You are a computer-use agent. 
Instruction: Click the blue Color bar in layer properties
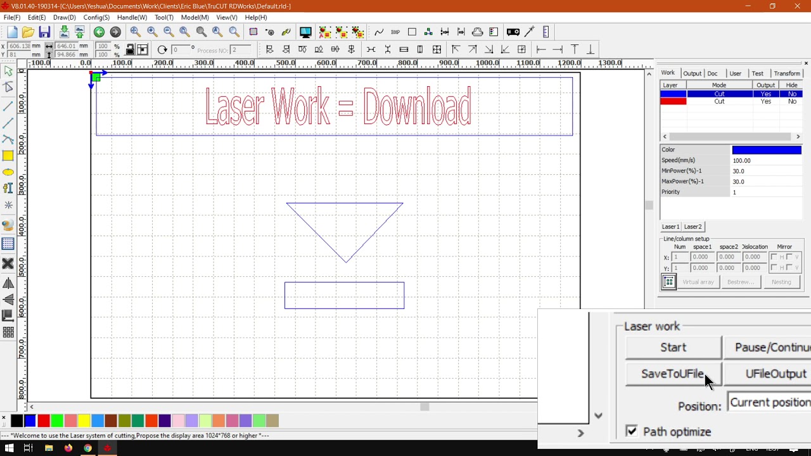[x=767, y=150]
